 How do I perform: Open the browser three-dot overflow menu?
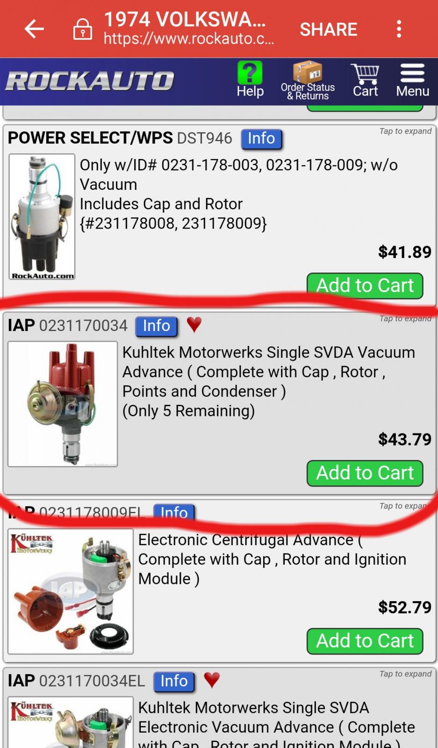click(x=399, y=29)
